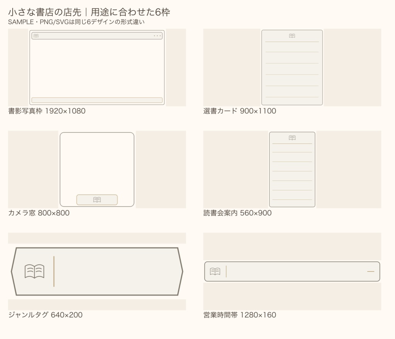Viewport: 395px width, 339px height.
Task: Select the 選書カード lined card preview
Action: point(292,67)
